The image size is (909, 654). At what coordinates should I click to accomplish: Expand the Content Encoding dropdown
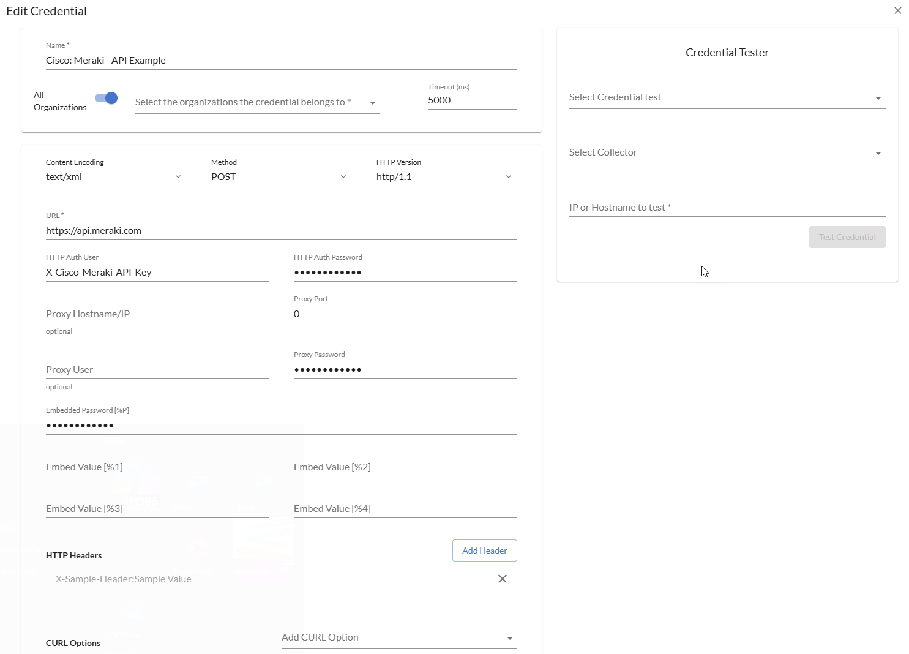tap(115, 177)
